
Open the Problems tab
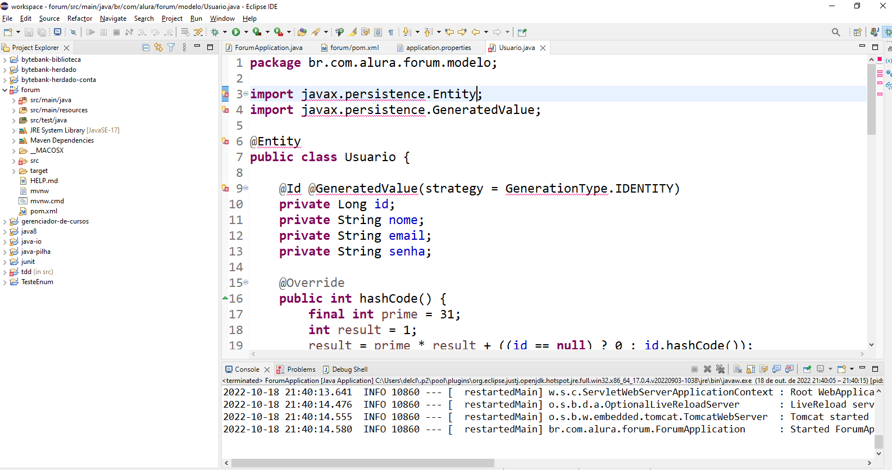coord(296,369)
